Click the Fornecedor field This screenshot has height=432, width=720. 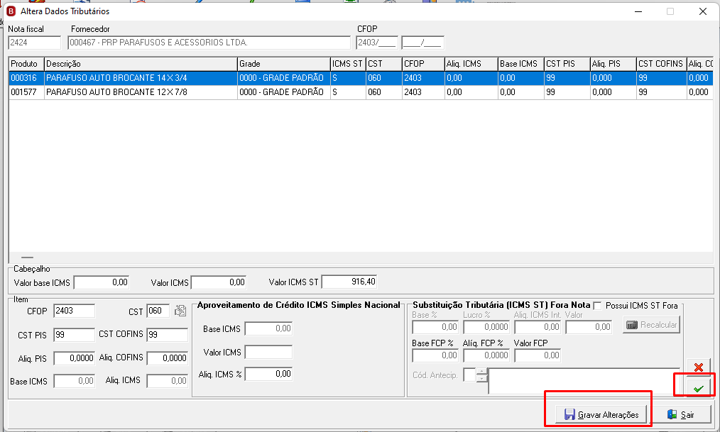[209, 43]
